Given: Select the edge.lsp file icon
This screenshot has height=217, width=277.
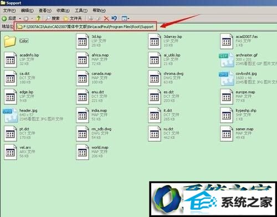Looking at the screenshot, I should point(11,97).
